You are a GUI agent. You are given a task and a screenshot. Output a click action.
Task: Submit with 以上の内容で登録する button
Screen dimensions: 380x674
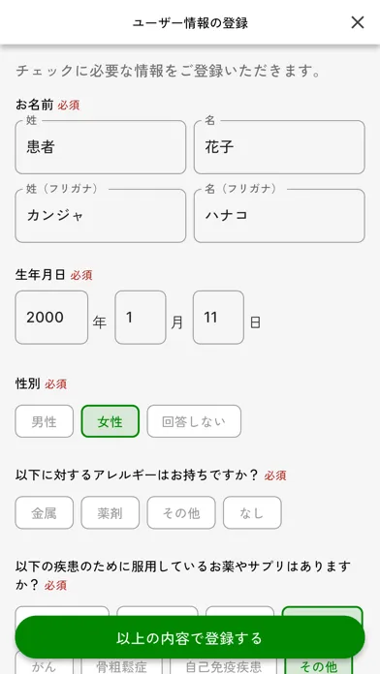point(190,637)
